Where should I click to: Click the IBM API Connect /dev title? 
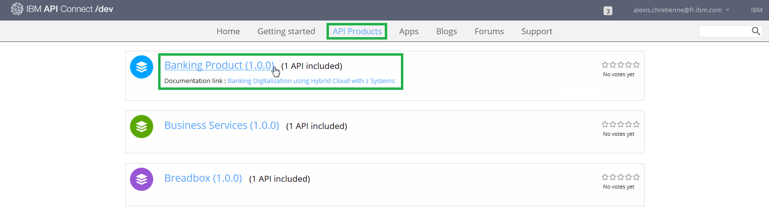[70, 9]
